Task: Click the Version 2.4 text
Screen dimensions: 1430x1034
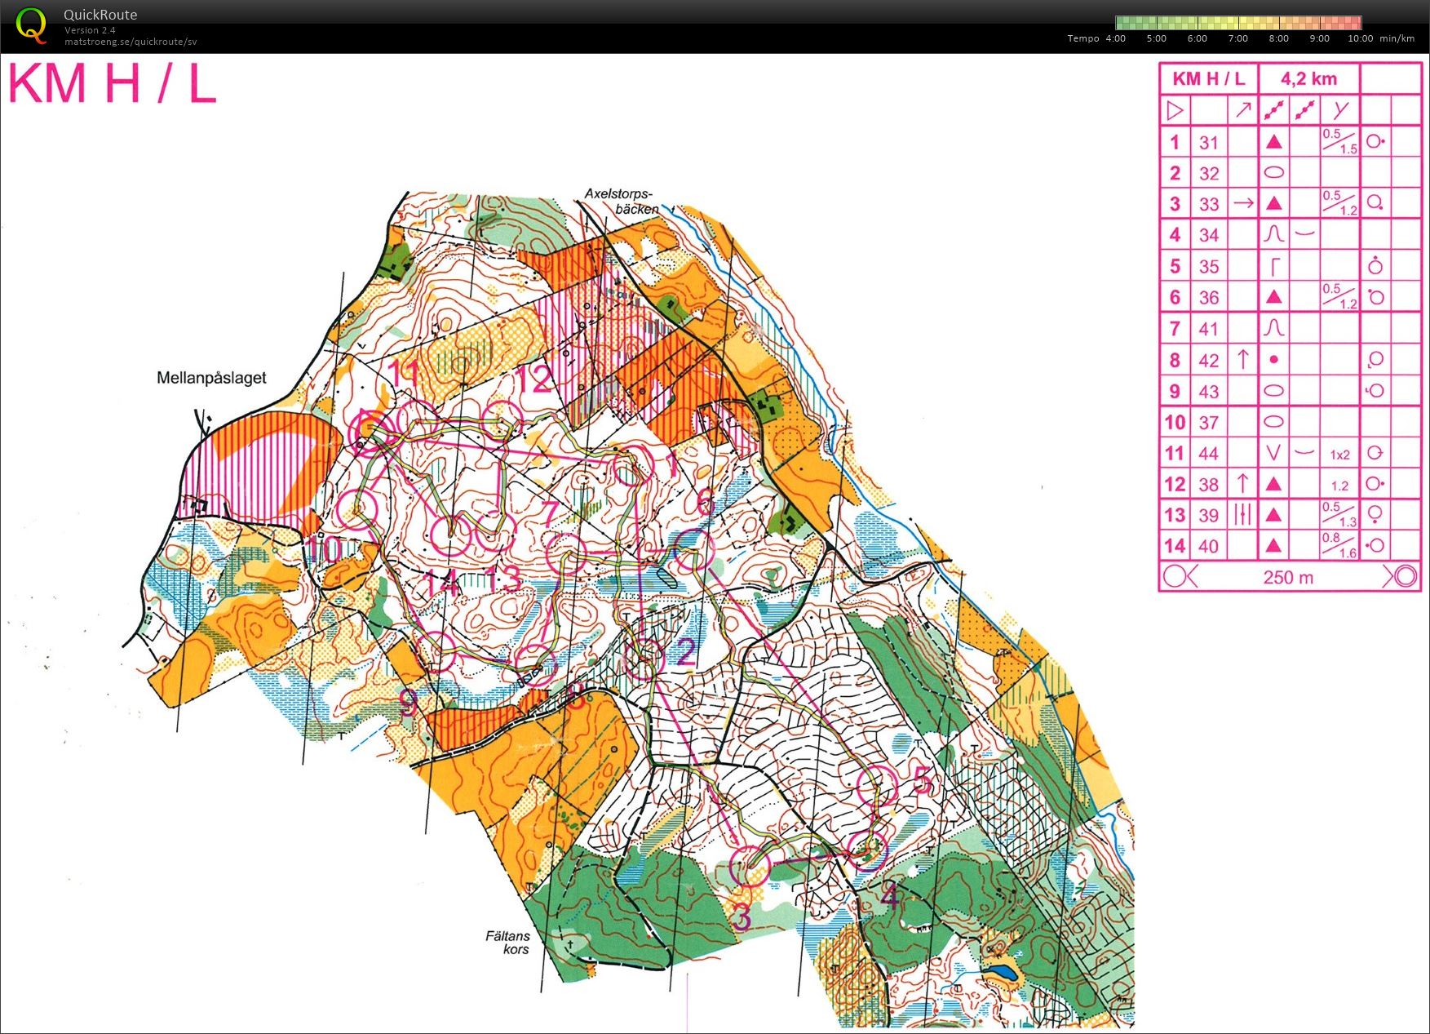Action: pos(90,30)
